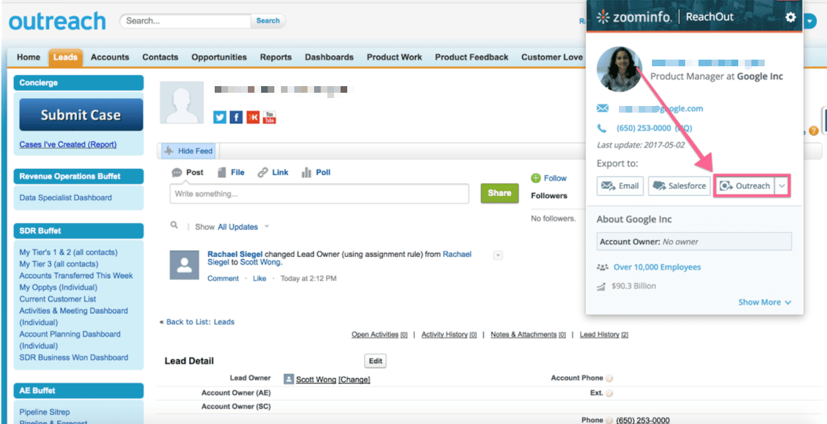Open the Accounts tab
Screen dimensions: 827x424
pyautogui.click(x=110, y=57)
